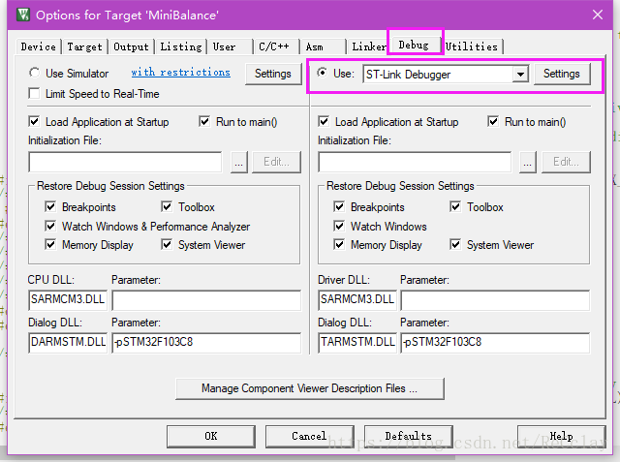Click simulator Settings button
This screenshot has height=462, width=620.
(272, 74)
